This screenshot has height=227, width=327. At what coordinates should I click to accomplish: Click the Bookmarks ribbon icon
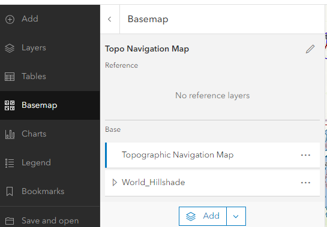tap(10, 192)
